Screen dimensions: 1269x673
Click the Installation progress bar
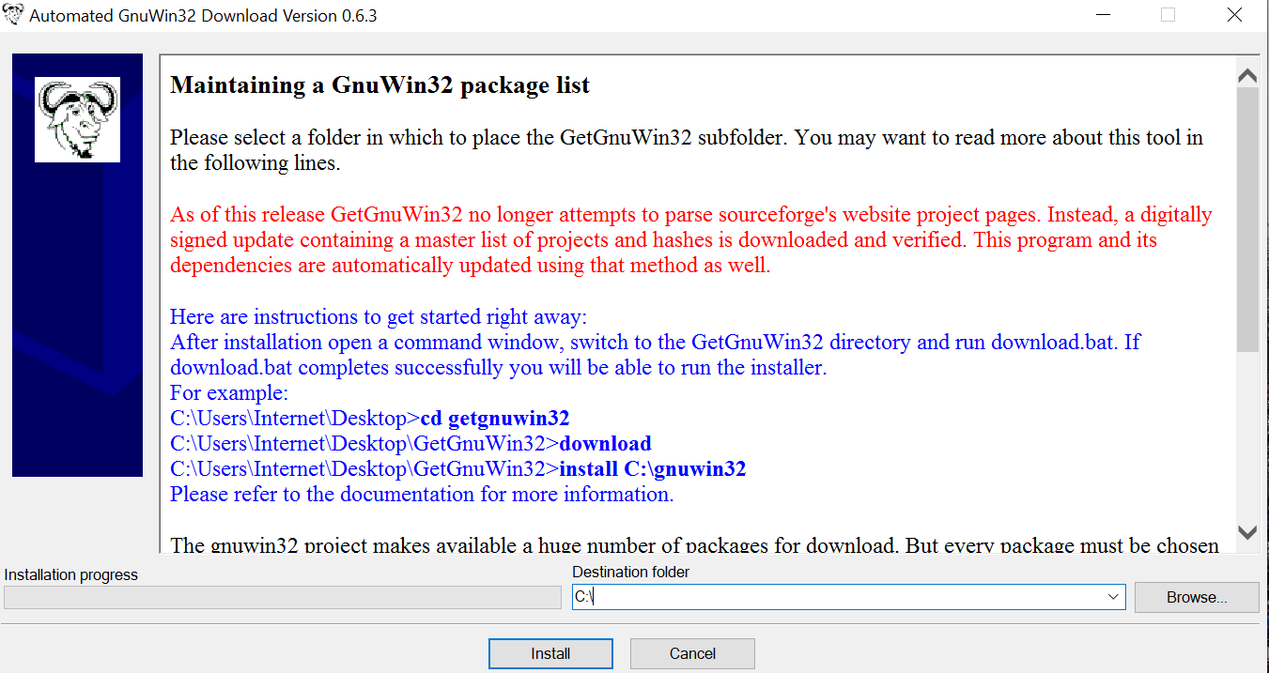click(x=282, y=597)
